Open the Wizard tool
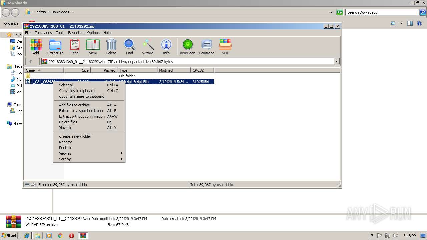 [148, 47]
